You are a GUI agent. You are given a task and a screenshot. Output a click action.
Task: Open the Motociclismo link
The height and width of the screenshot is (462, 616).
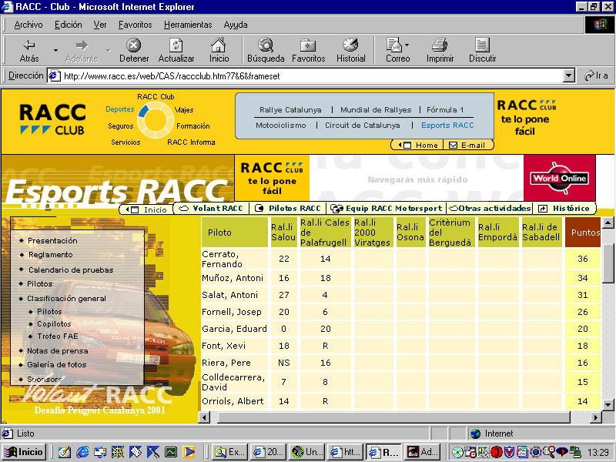click(280, 126)
